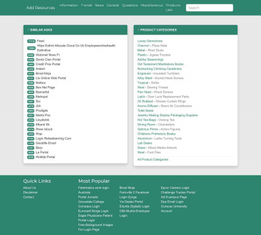This screenshot has height=235, width=261.
Task: Select the Trends menu item
Action: coord(87,5)
